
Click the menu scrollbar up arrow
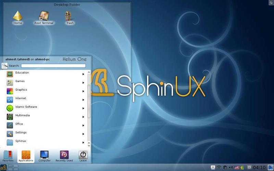pyautogui.click(x=89, y=72)
